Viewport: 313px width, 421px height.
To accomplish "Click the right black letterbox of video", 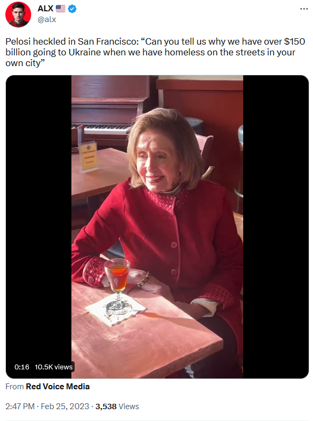I will (x=276, y=227).
